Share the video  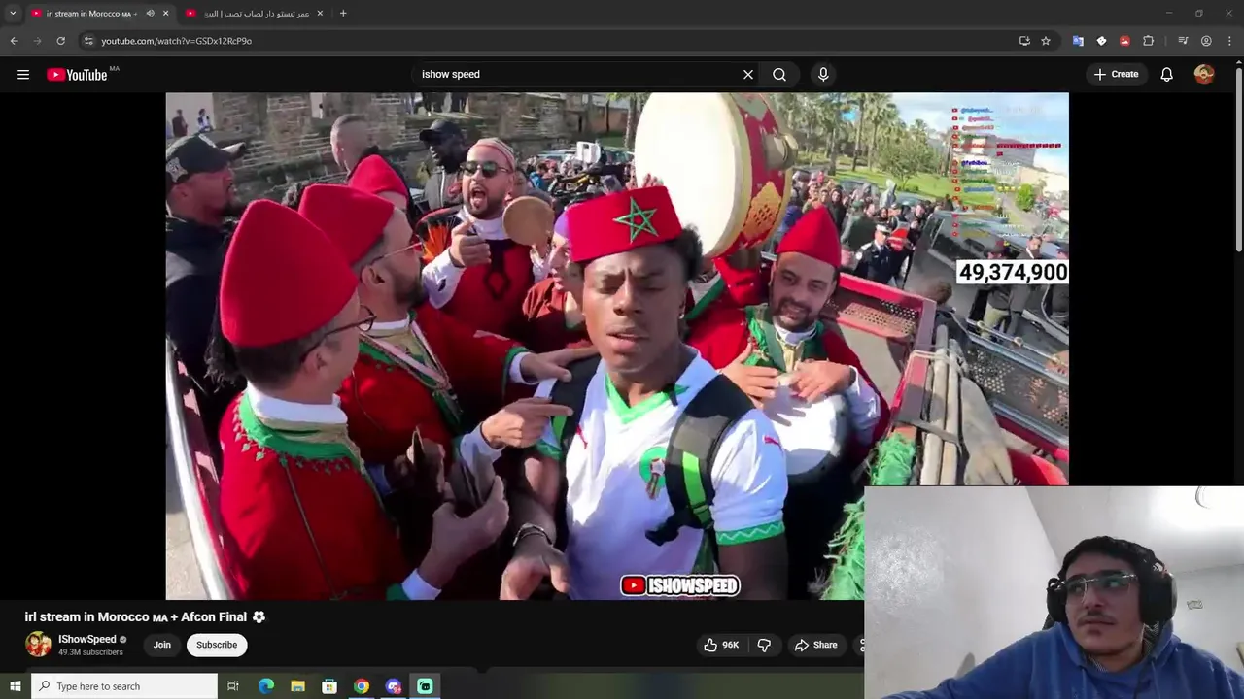(815, 645)
